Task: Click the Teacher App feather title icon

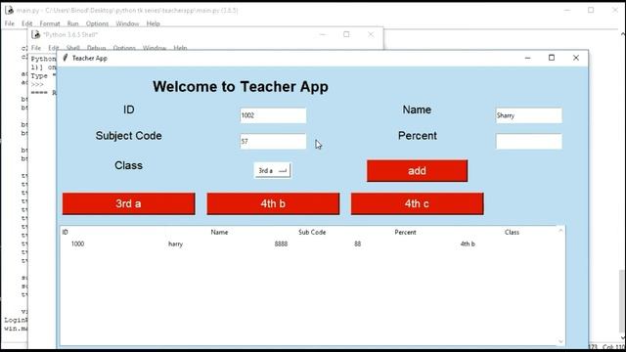Action: 66,58
